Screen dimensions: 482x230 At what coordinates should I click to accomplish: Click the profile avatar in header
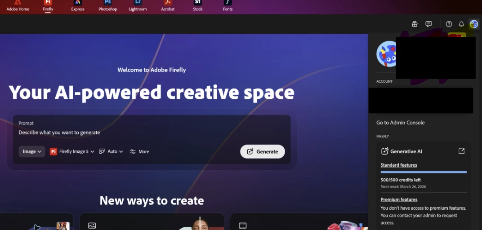click(474, 24)
